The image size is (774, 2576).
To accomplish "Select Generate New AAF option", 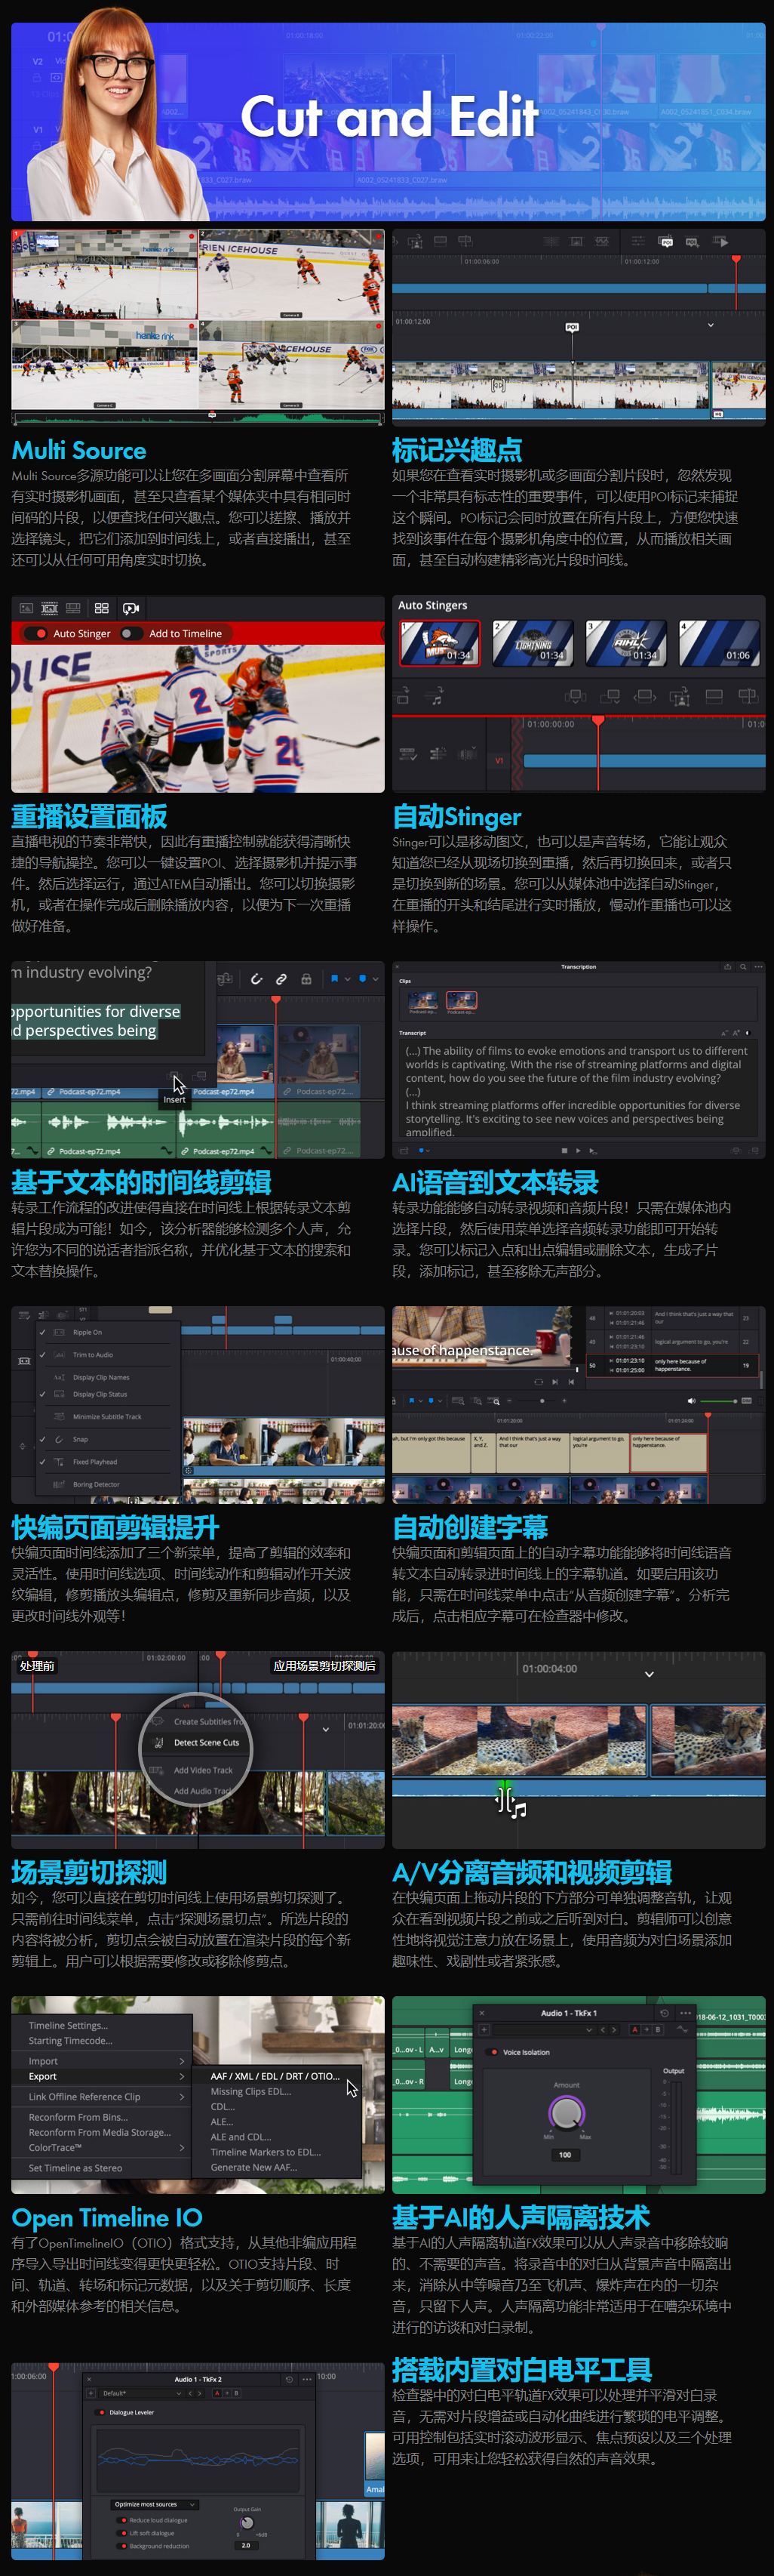I will point(253,2167).
